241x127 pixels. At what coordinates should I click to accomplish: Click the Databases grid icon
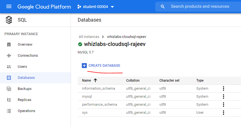[9, 77]
